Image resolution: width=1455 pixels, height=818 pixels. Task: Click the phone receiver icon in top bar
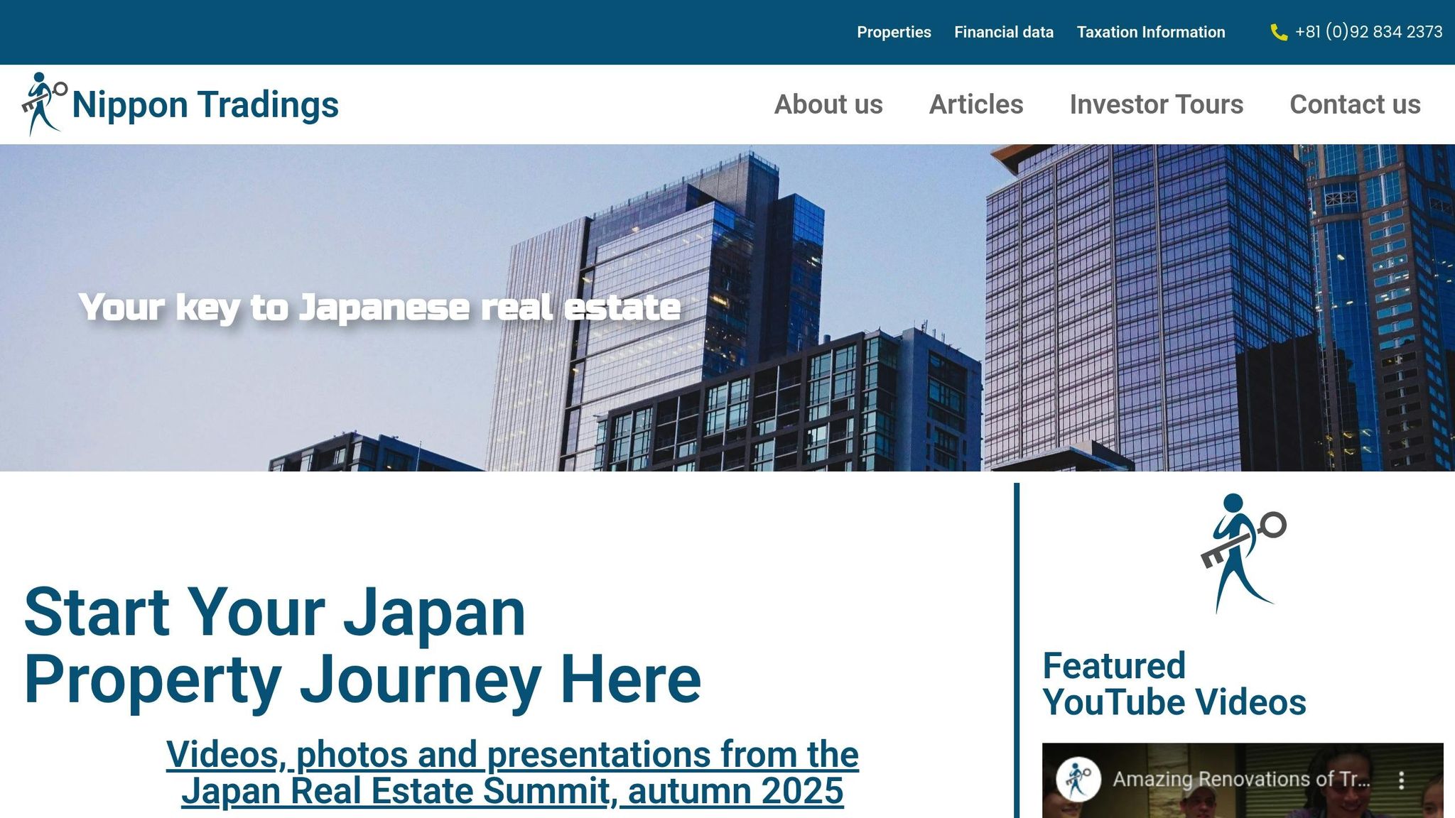[1280, 31]
